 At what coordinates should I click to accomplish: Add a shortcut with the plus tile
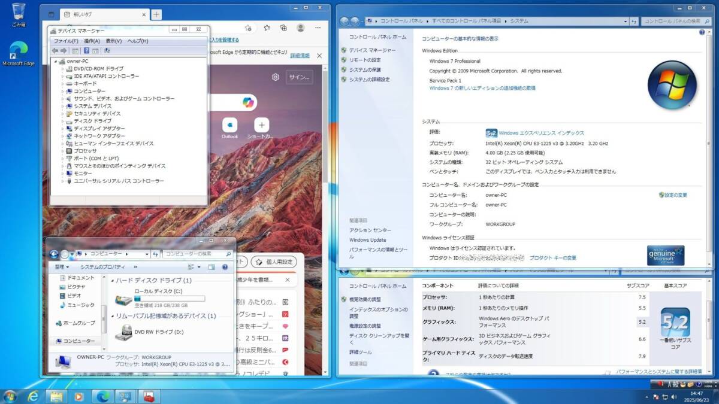tap(261, 125)
